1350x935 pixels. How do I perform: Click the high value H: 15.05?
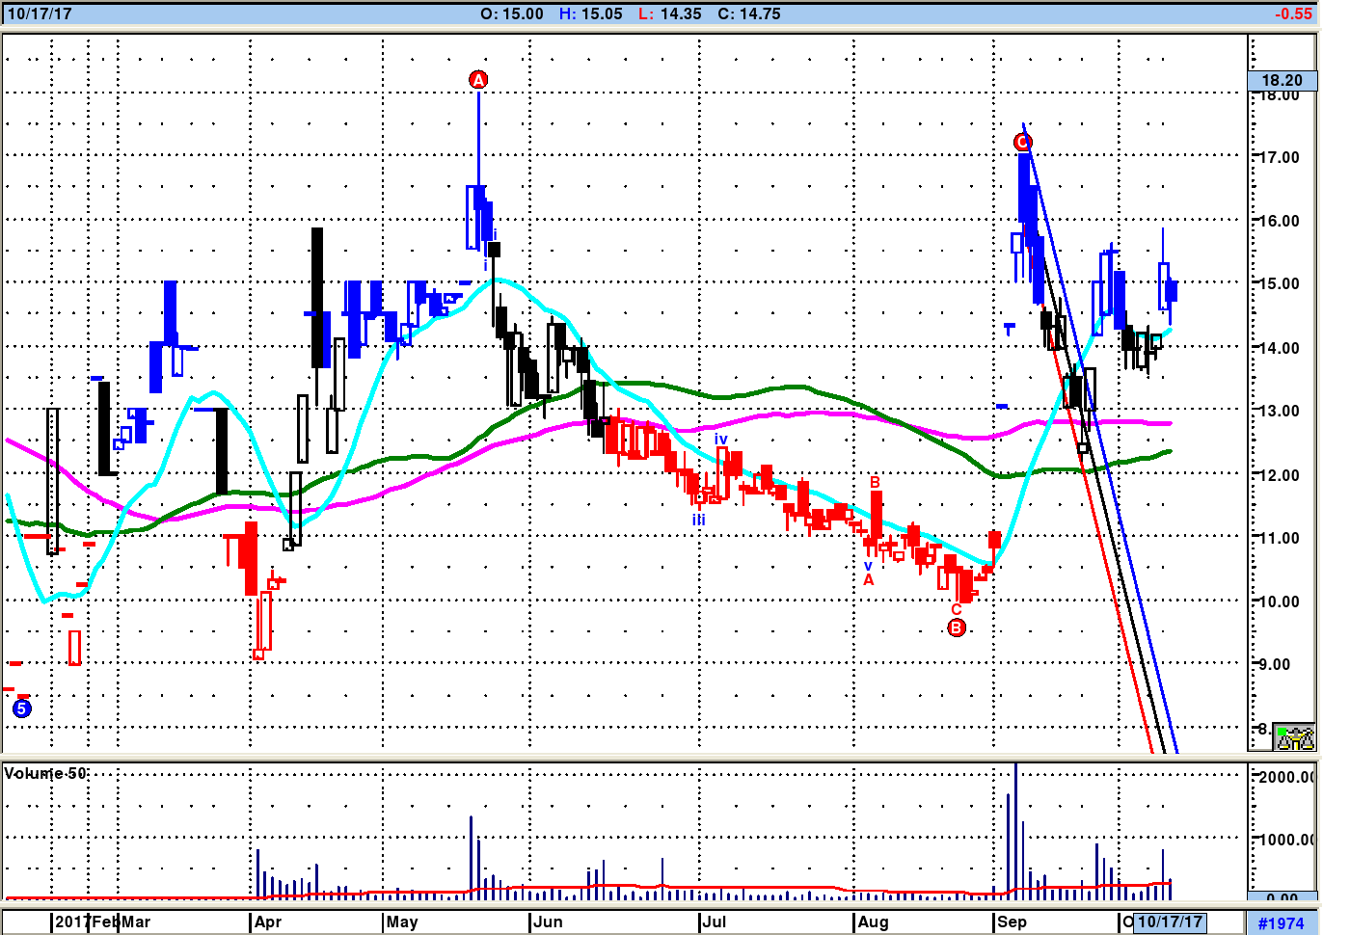tap(591, 13)
